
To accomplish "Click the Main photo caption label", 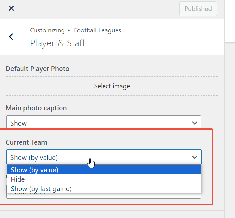I will 36,108.
